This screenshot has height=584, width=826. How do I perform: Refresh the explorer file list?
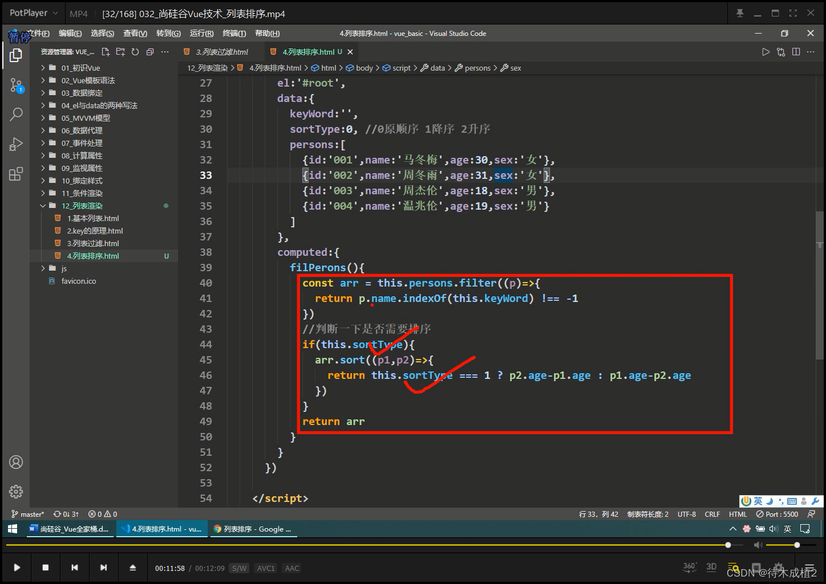(135, 52)
